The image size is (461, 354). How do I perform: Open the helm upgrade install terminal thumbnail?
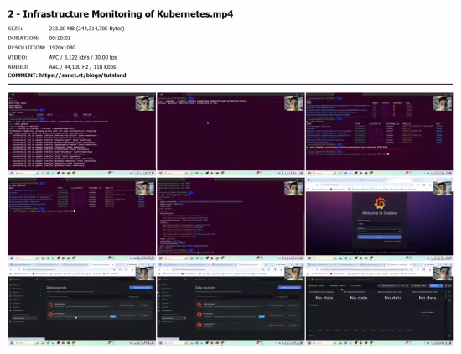[x=230, y=134]
